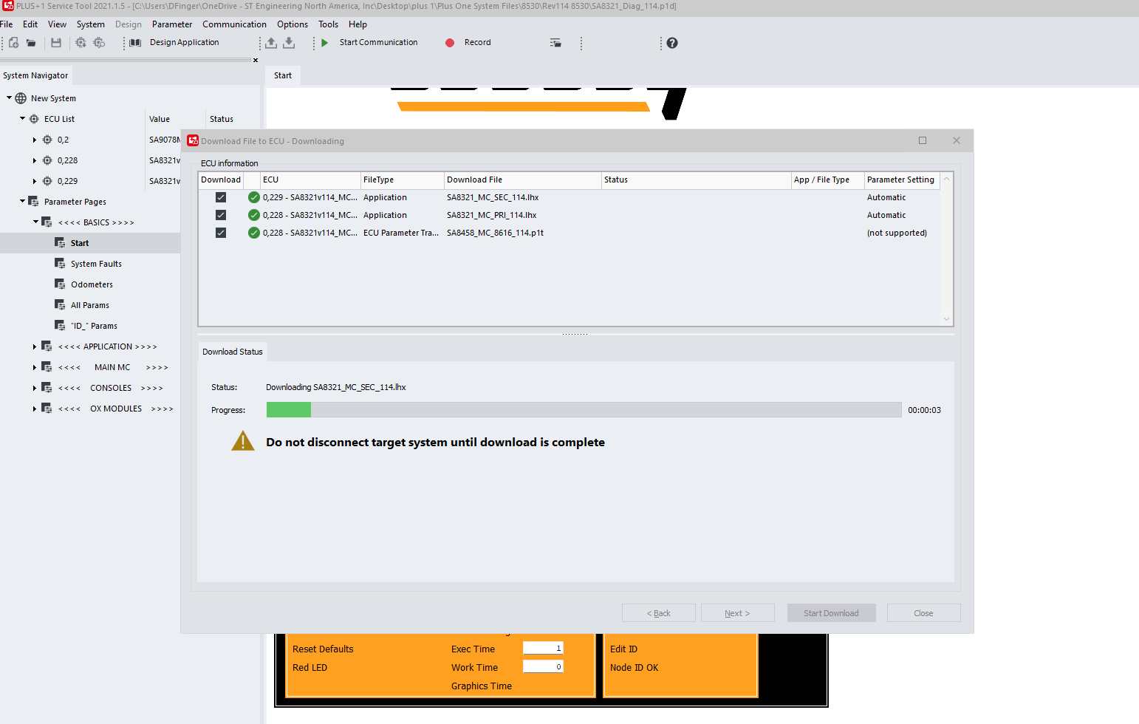Save the current system file
The height and width of the screenshot is (724, 1139).
tap(56, 43)
